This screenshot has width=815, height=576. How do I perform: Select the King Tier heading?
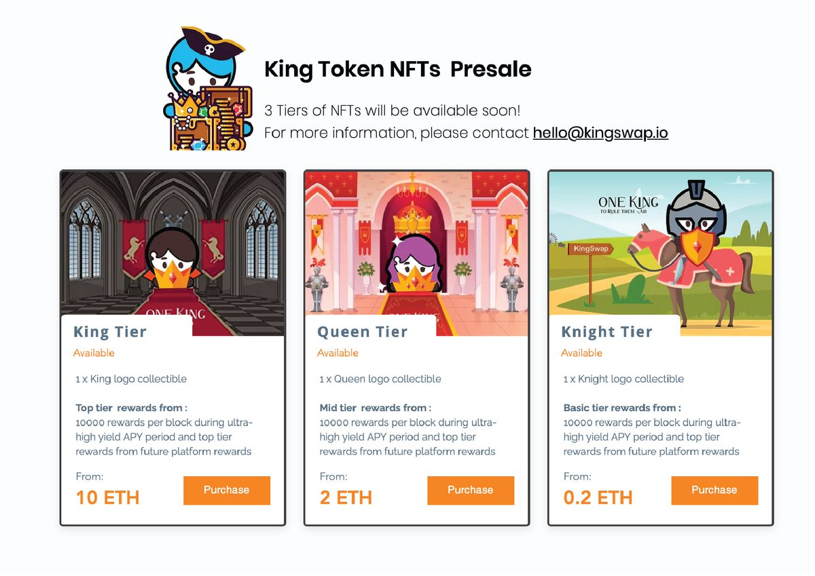(110, 332)
